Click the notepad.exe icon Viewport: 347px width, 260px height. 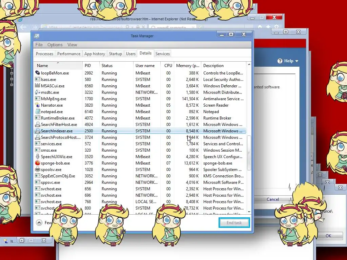tap(38, 111)
